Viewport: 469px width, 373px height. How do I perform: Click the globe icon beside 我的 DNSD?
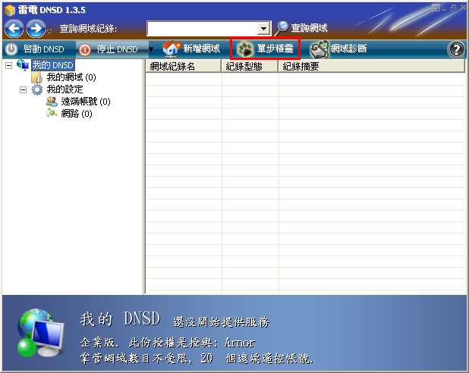pos(23,65)
